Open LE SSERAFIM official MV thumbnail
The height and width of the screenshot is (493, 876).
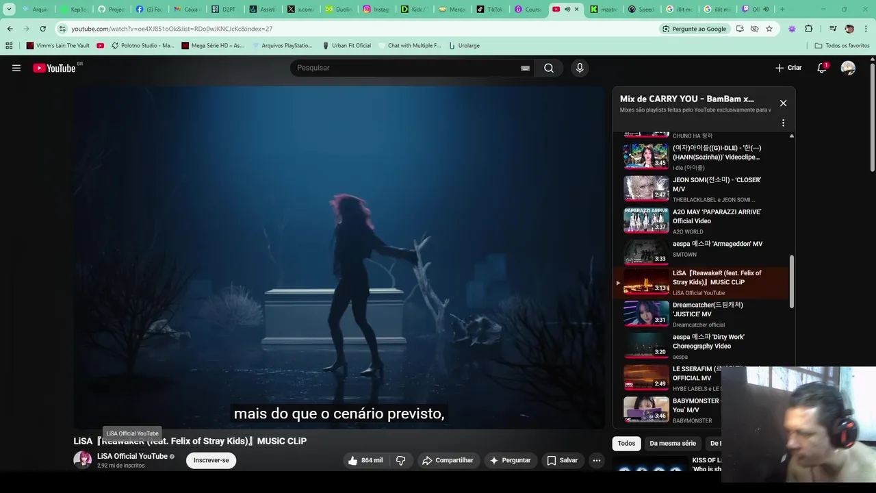(646, 377)
